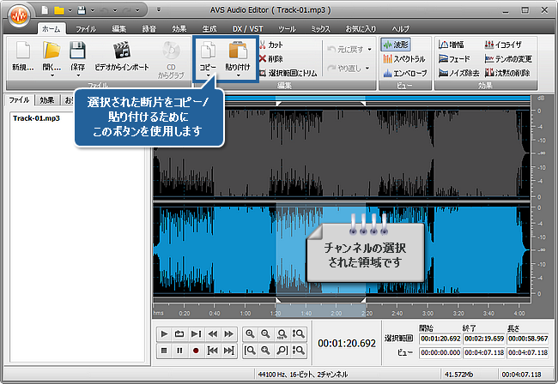558x384 pixels.
Task: Click the zoom in magnifier icon
Action: [250, 334]
